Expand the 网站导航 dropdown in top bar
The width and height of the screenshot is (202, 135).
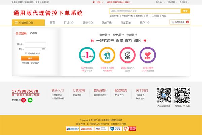point(172,2)
